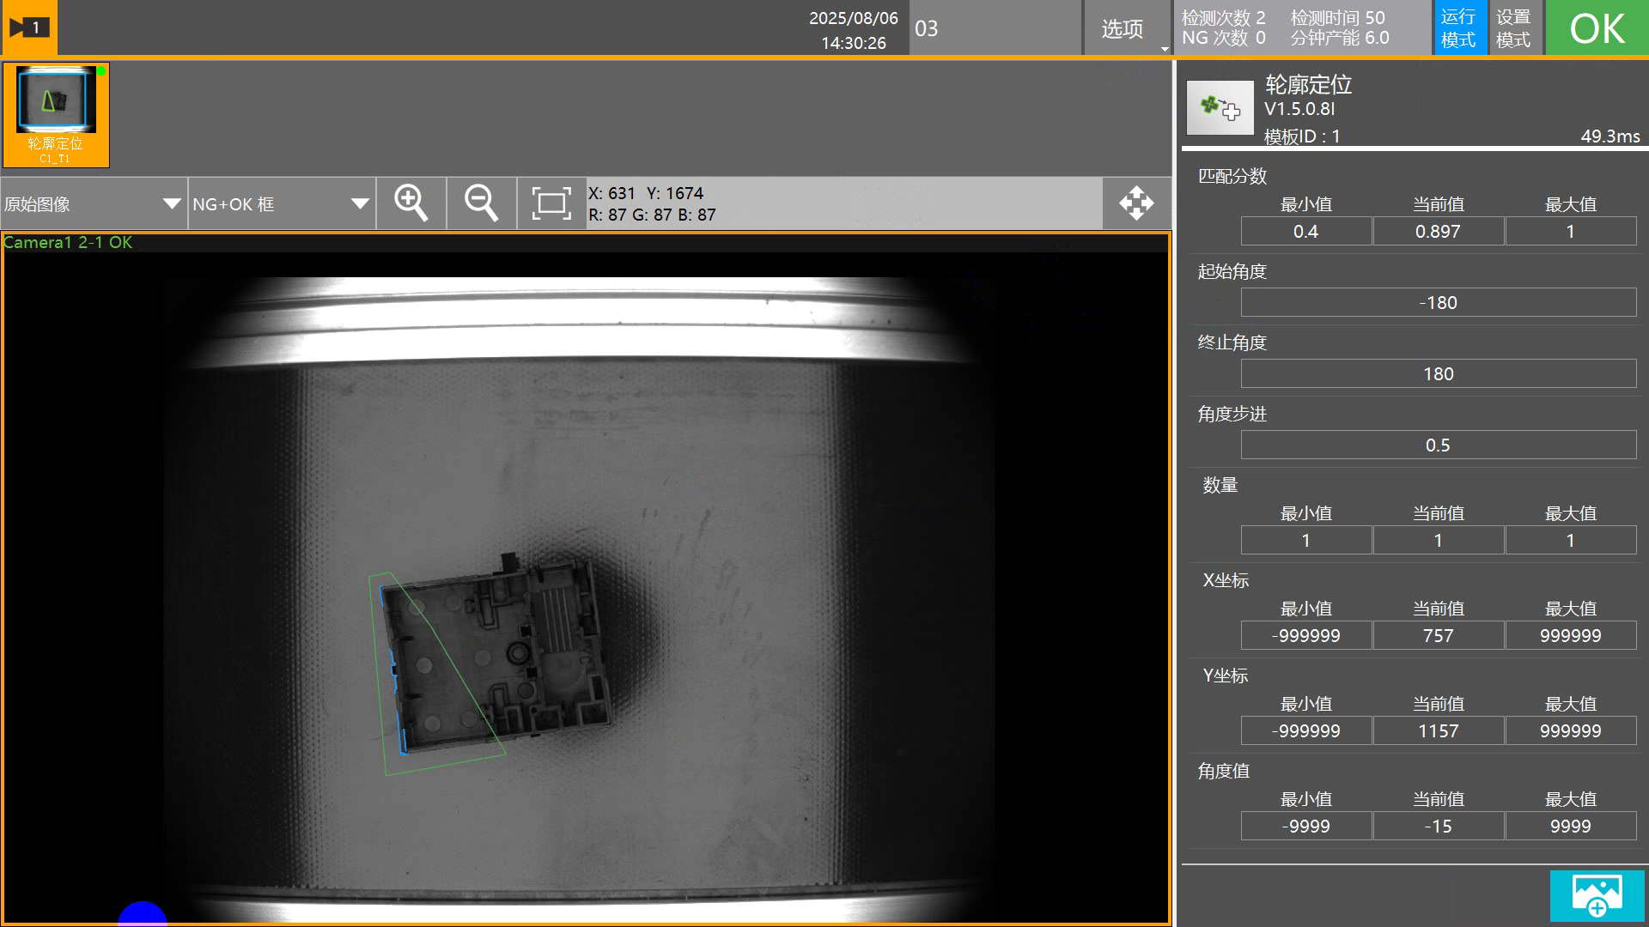
Task: Click the green OK status button
Action: click(x=1597, y=28)
